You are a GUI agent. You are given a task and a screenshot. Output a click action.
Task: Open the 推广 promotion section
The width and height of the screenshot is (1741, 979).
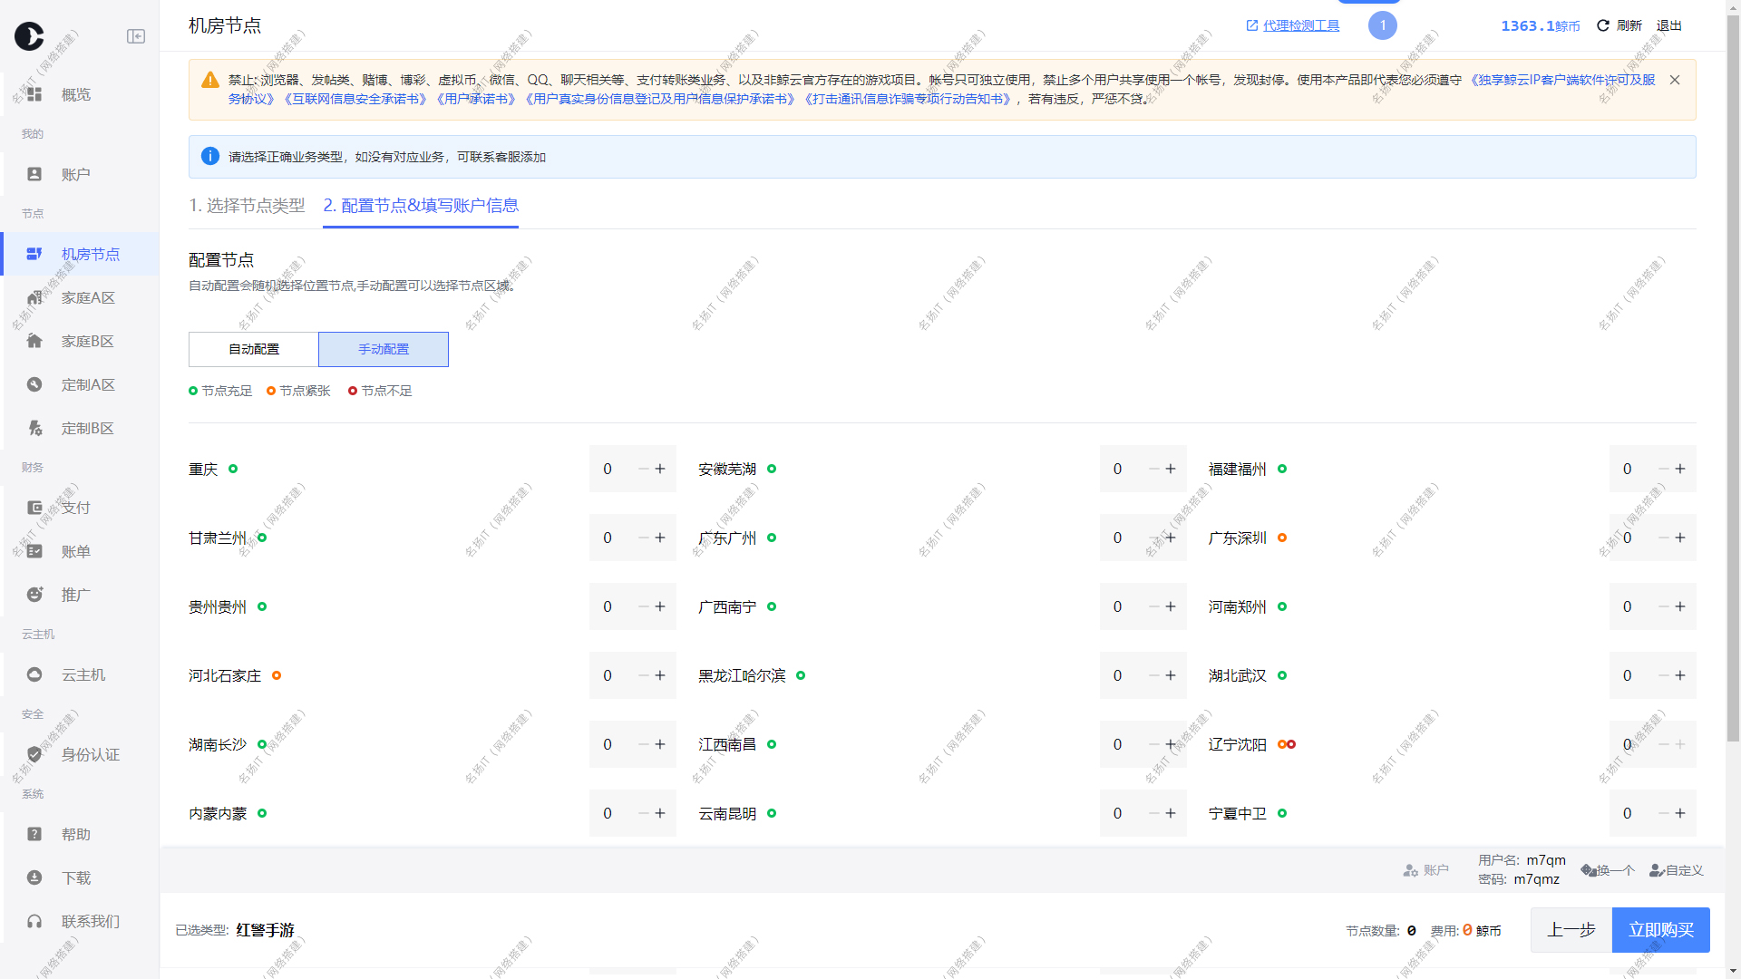pos(76,595)
